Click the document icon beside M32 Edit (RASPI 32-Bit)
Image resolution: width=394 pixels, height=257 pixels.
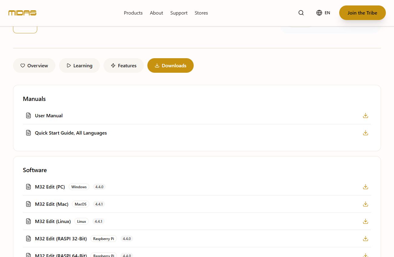point(28,239)
